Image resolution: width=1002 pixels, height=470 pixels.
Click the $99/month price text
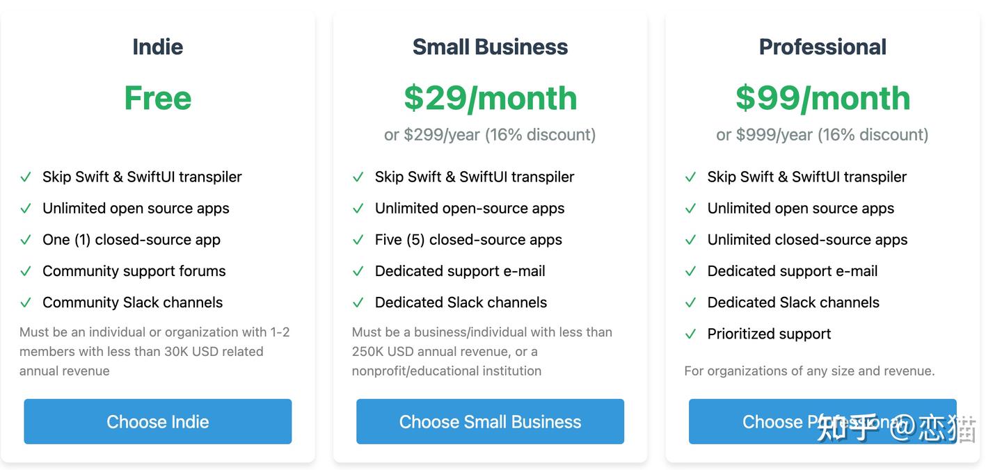click(822, 98)
